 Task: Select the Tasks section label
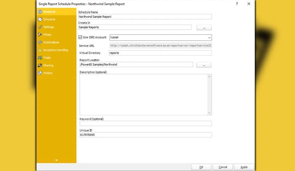(x=47, y=58)
